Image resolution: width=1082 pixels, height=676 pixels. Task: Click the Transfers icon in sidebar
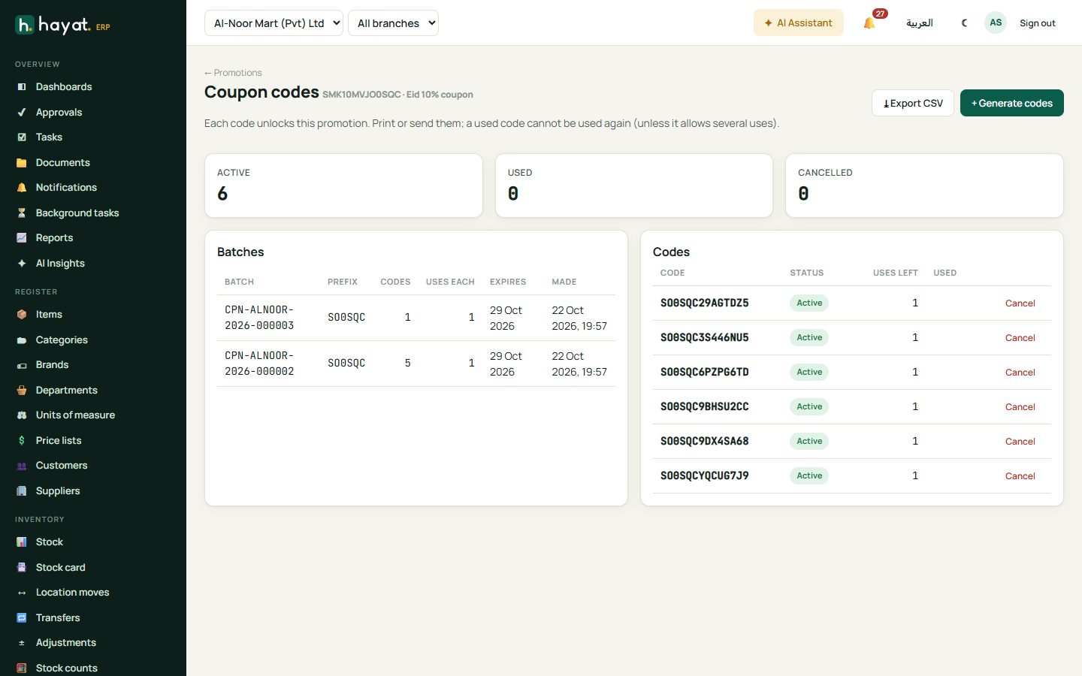click(22, 618)
